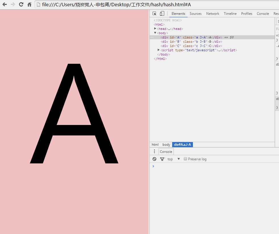Open the Profiles tab
This screenshot has width=279, height=234.
click(247, 14)
